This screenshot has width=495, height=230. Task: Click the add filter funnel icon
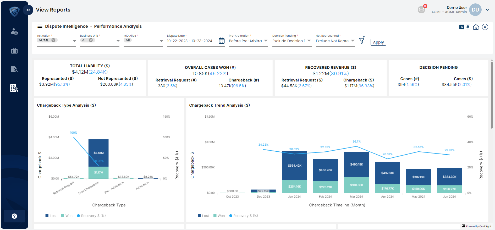(x=362, y=40)
